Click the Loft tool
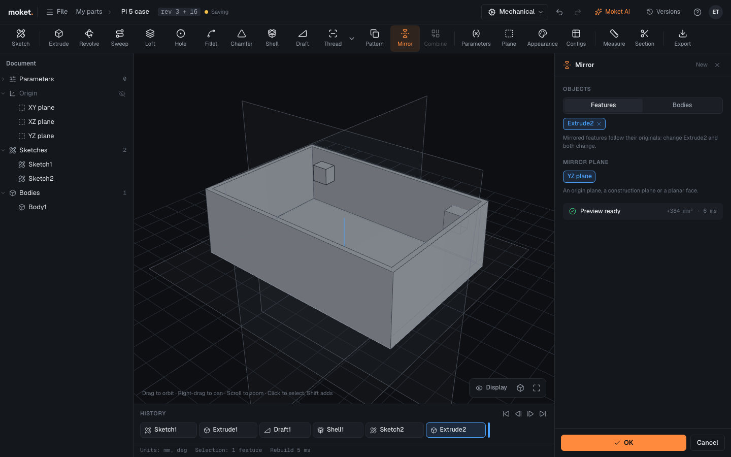 pyautogui.click(x=150, y=38)
